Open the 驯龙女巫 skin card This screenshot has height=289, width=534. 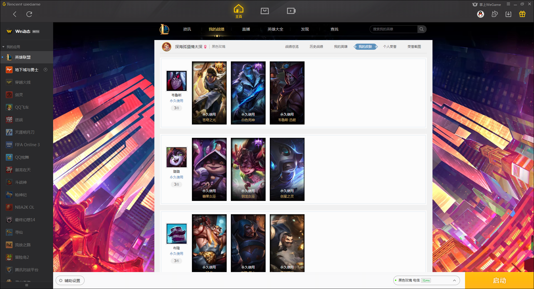[248, 169]
